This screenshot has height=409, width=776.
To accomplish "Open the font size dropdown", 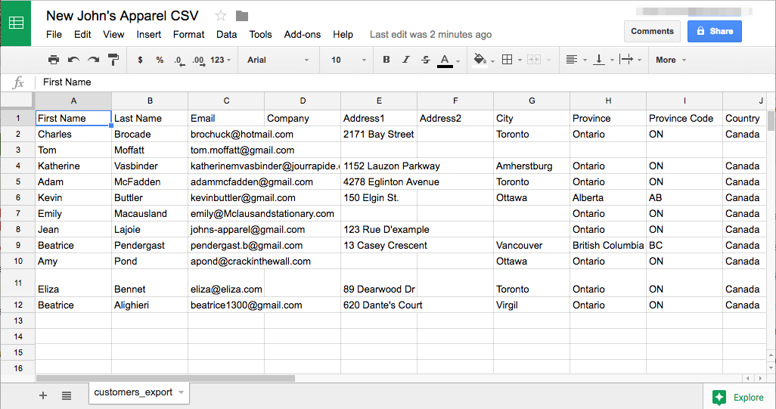I will (348, 60).
